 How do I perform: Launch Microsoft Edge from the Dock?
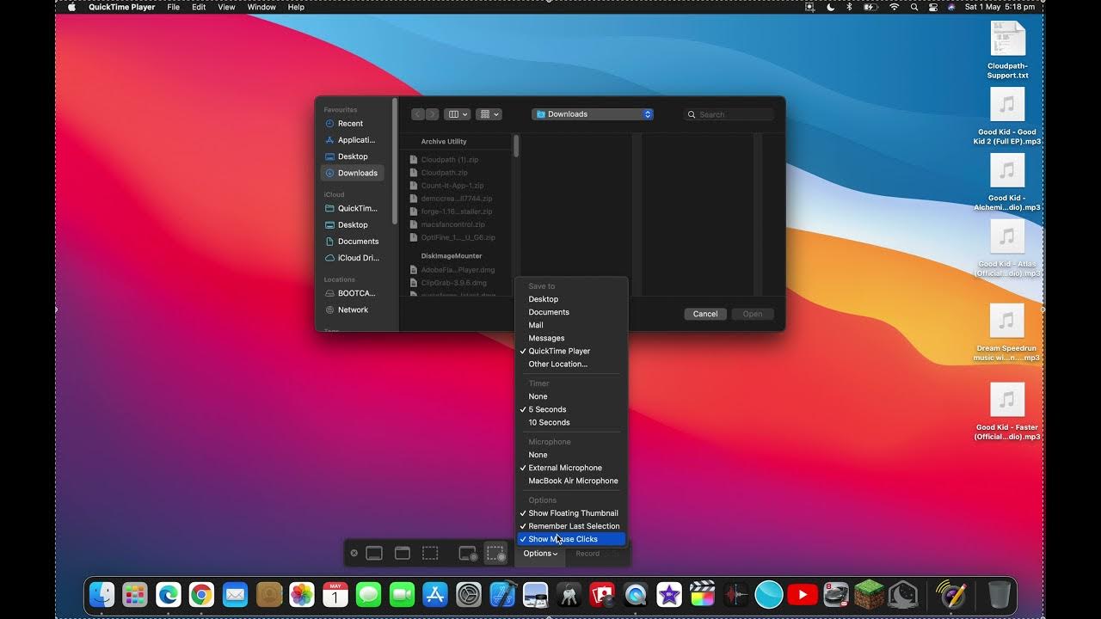[169, 594]
